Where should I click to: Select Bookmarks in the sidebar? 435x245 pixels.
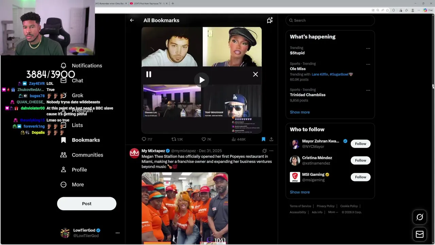(x=80, y=140)
